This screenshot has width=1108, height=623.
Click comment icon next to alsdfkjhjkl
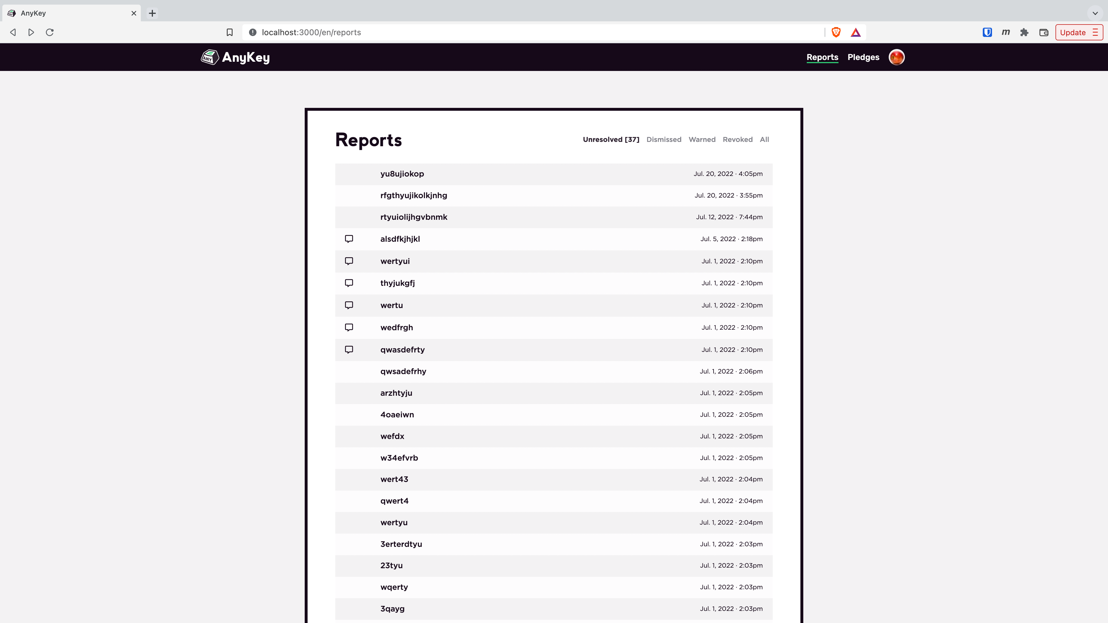pyautogui.click(x=349, y=239)
